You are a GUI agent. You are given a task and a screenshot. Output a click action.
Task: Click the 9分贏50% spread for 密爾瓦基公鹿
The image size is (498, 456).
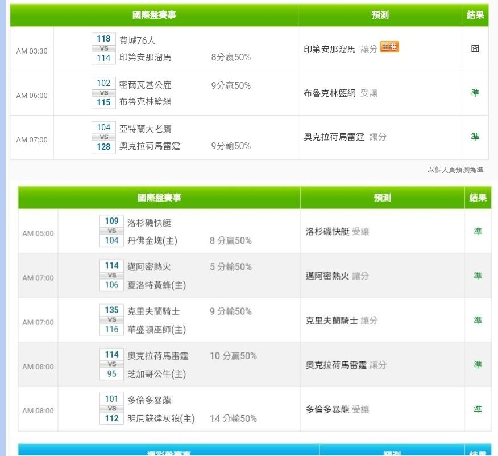point(231,85)
